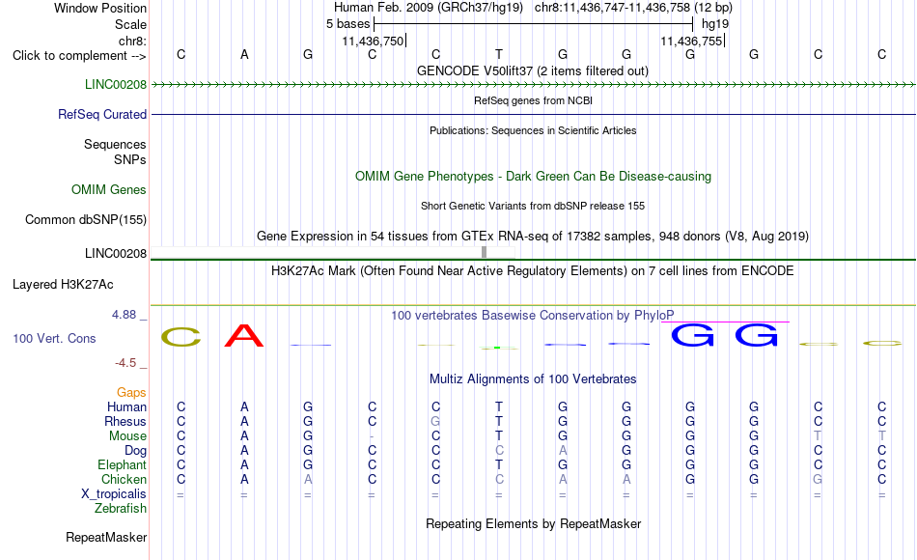Click the -4.5 PhyloP minimum value
The width and height of the screenshot is (917, 560).
pos(125,363)
